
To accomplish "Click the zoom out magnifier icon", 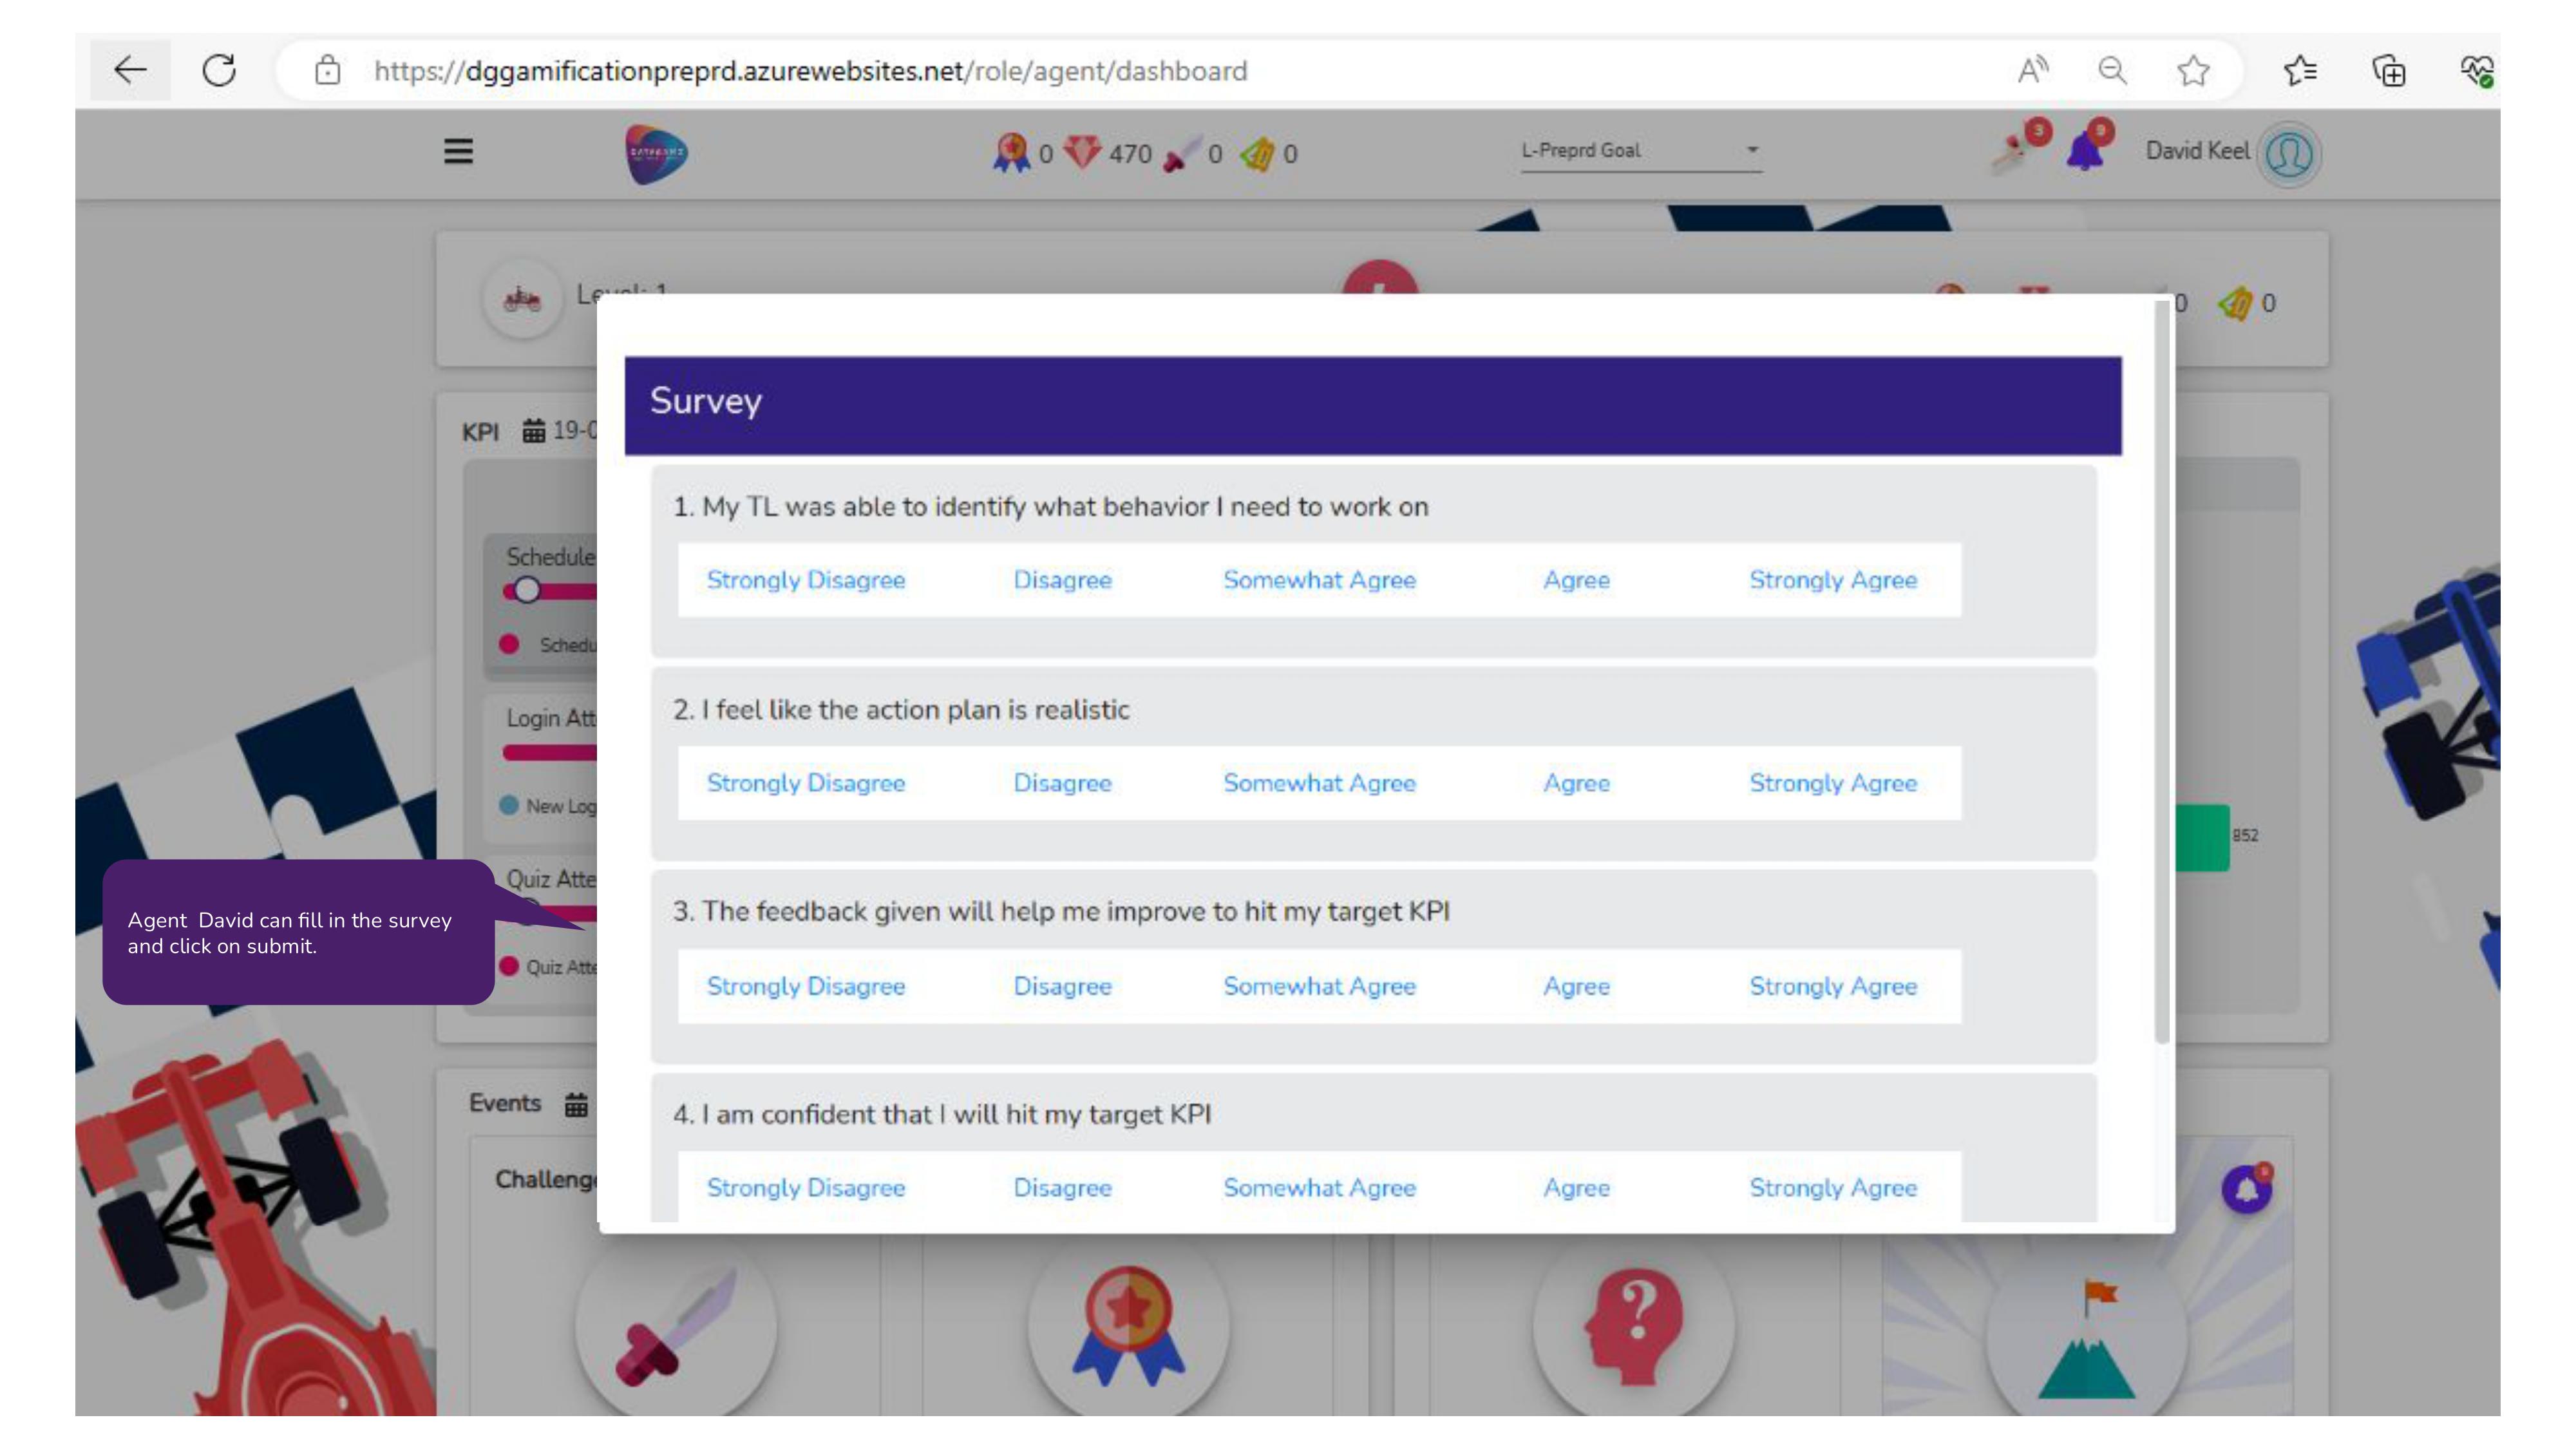I will pyautogui.click(x=2112, y=70).
